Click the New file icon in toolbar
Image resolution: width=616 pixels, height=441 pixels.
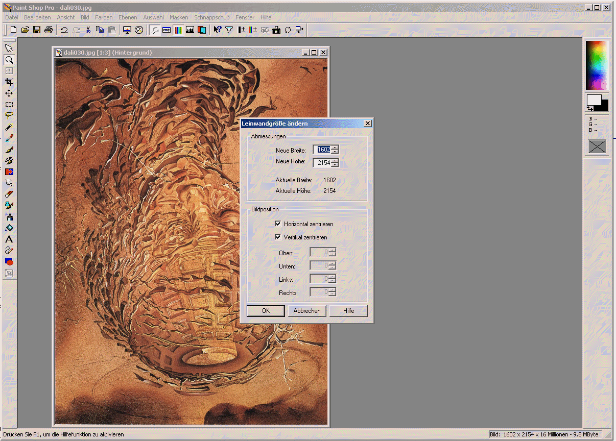(x=14, y=30)
